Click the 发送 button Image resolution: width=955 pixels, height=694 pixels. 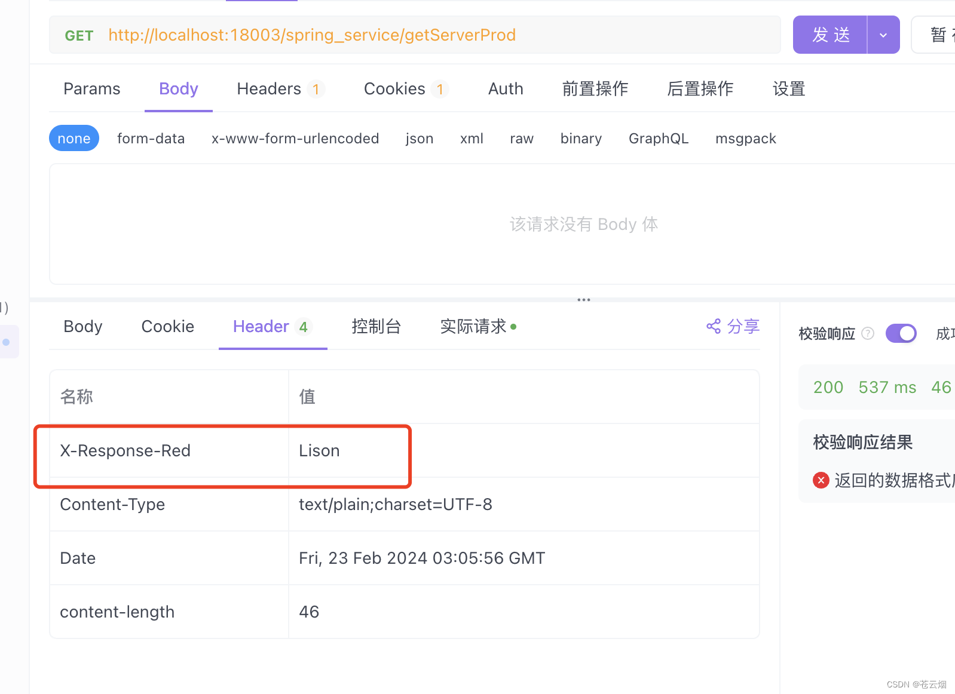(830, 35)
